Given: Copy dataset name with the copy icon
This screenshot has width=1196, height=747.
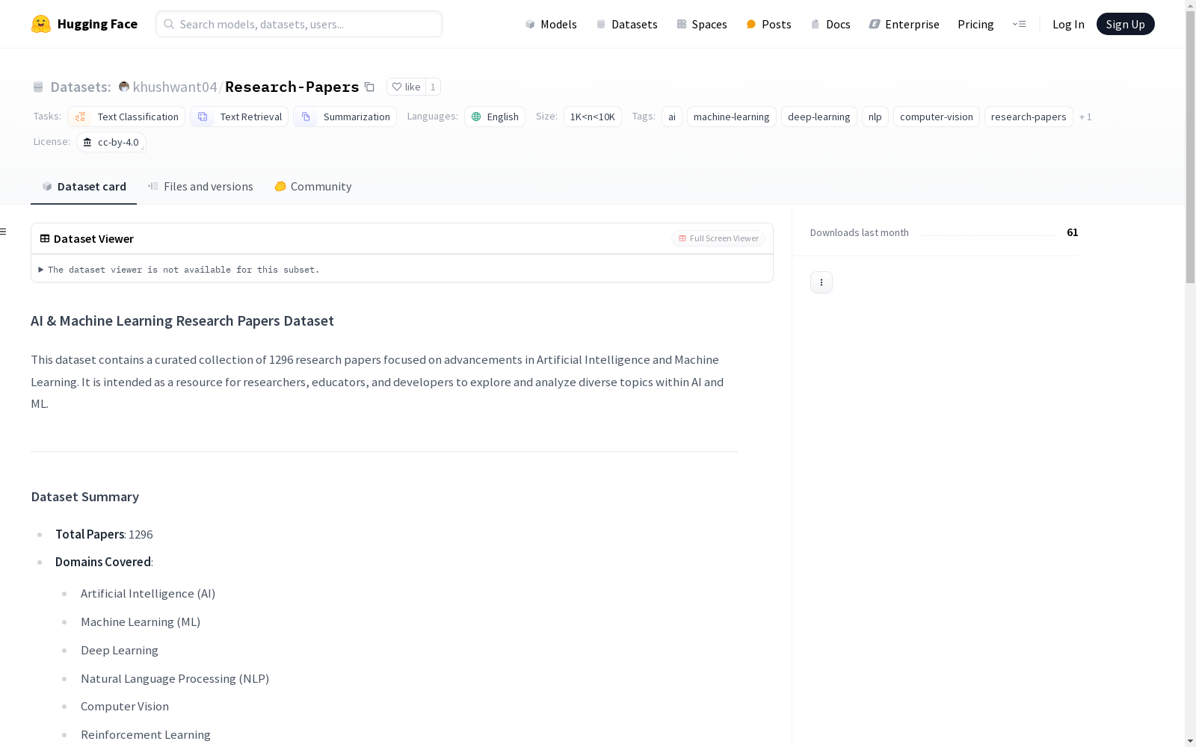Looking at the screenshot, I should (x=369, y=87).
